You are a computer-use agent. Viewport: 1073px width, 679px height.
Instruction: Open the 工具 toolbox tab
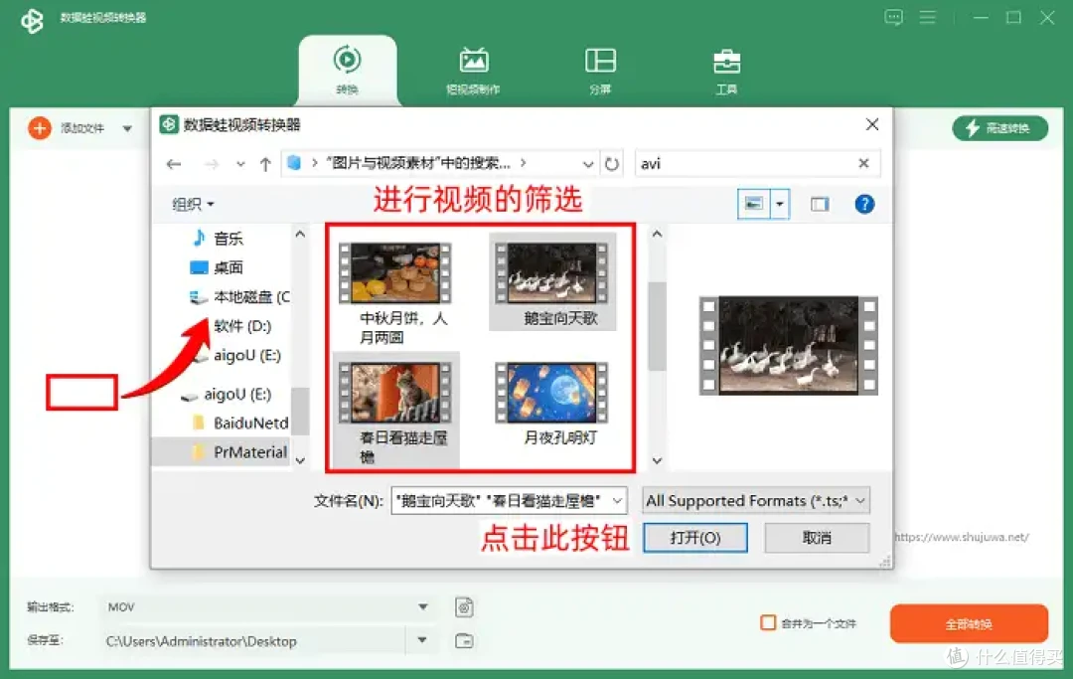coord(726,71)
